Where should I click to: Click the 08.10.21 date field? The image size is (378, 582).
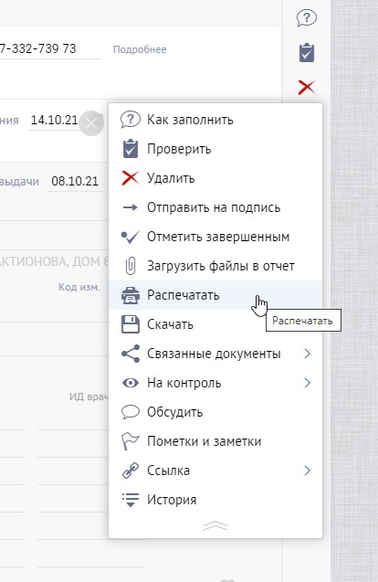pos(75,181)
